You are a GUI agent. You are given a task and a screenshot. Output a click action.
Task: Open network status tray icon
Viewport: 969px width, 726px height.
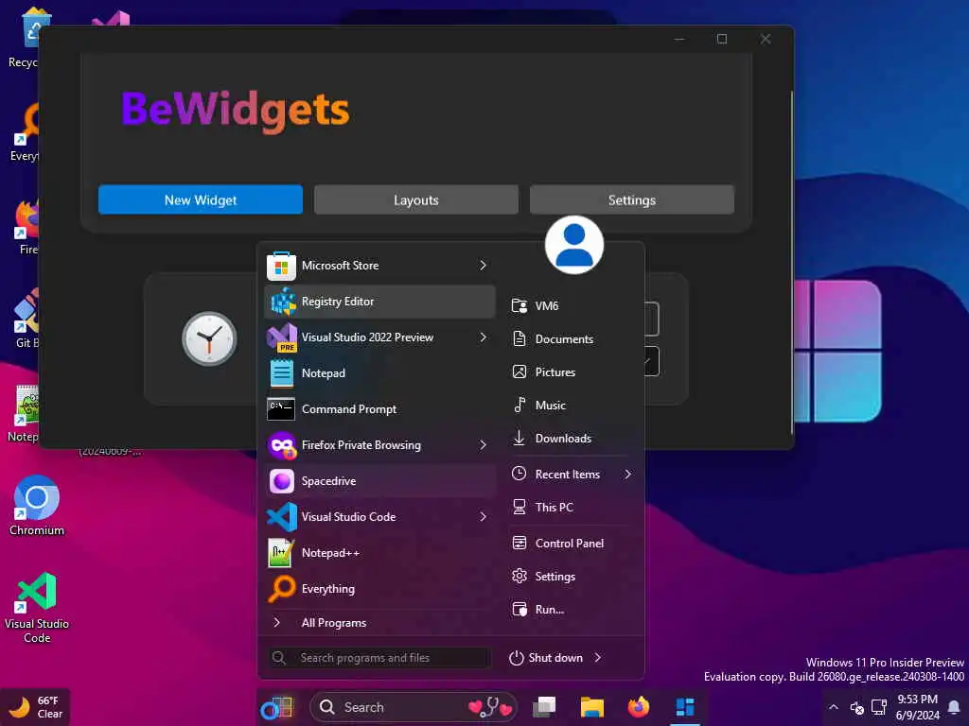tap(879, 707)
